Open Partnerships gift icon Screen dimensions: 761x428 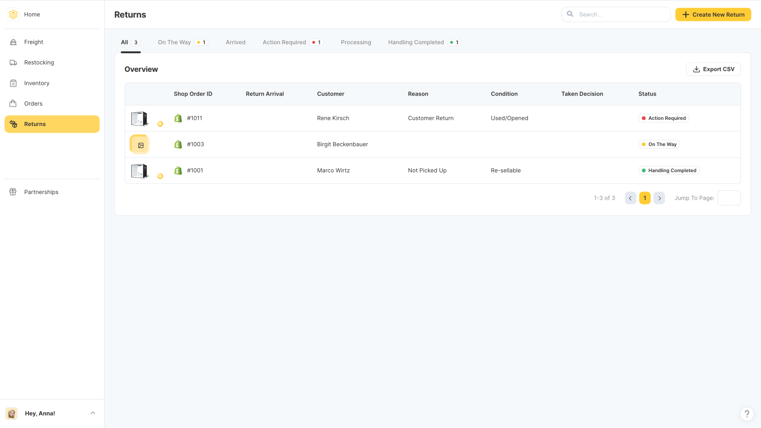coord(13,192)
